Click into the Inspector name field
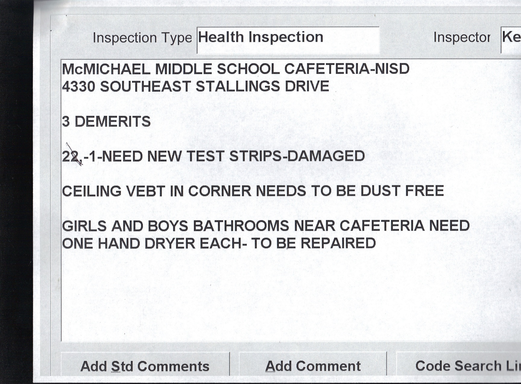The image size is (521, 384). (x=511, y=39)
